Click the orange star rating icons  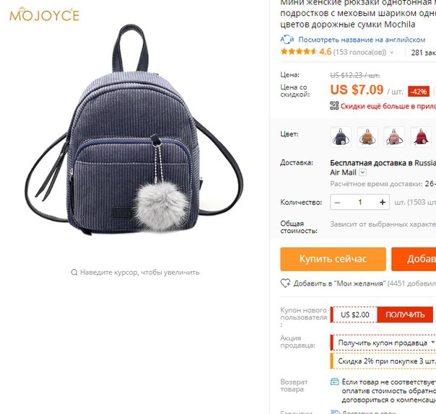(x=299, y=52)
